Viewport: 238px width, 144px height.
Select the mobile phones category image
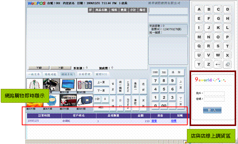tap(85, 85)
